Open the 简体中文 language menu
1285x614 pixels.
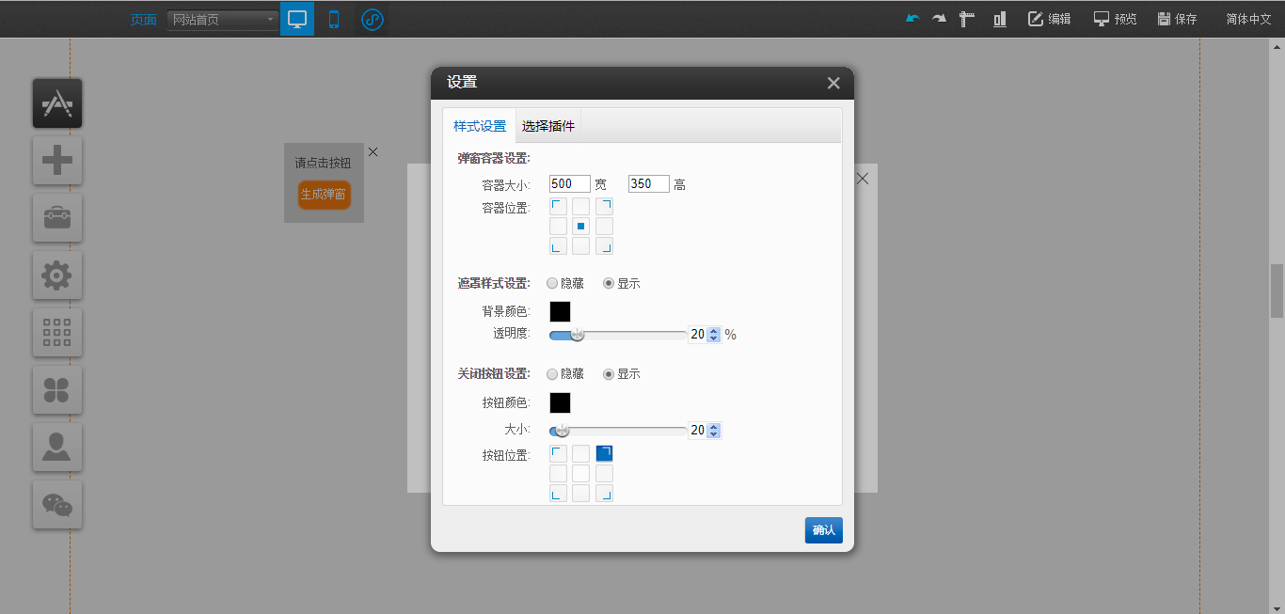tap(1247, 19)
